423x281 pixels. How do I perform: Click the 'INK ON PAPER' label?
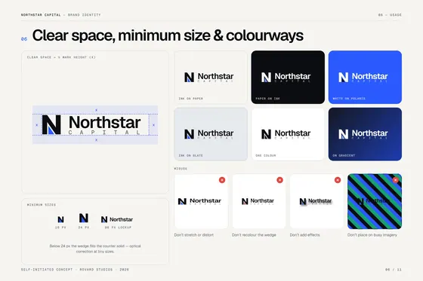190,99
